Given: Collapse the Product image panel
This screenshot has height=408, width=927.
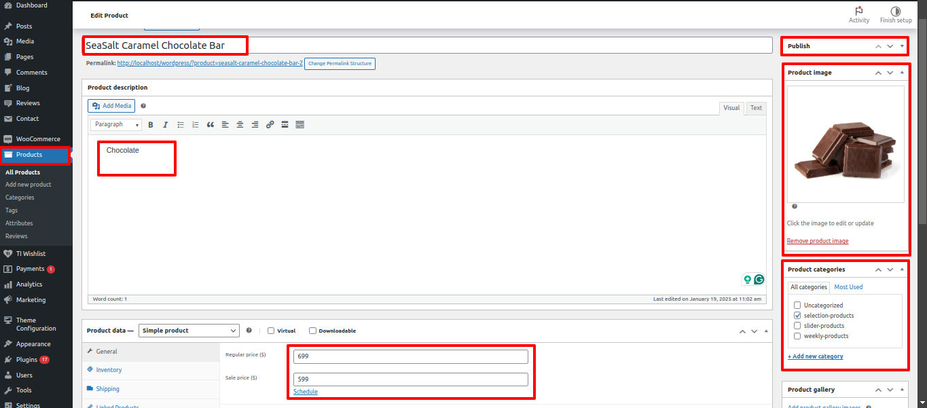Looking at the screenshot, I should pyautogui.click(x=902, y=73).
